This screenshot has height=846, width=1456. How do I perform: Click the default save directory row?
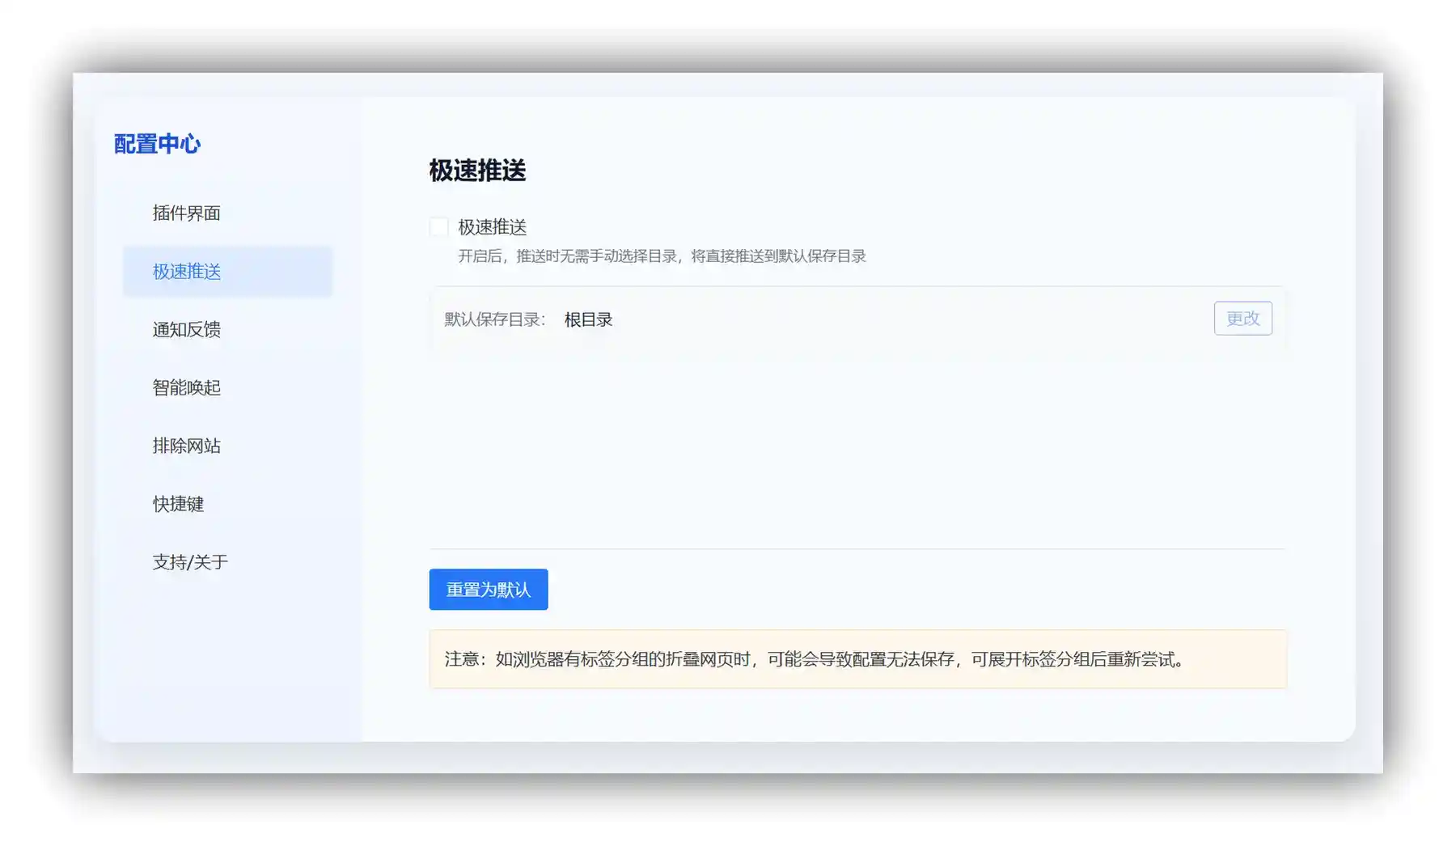857,319
